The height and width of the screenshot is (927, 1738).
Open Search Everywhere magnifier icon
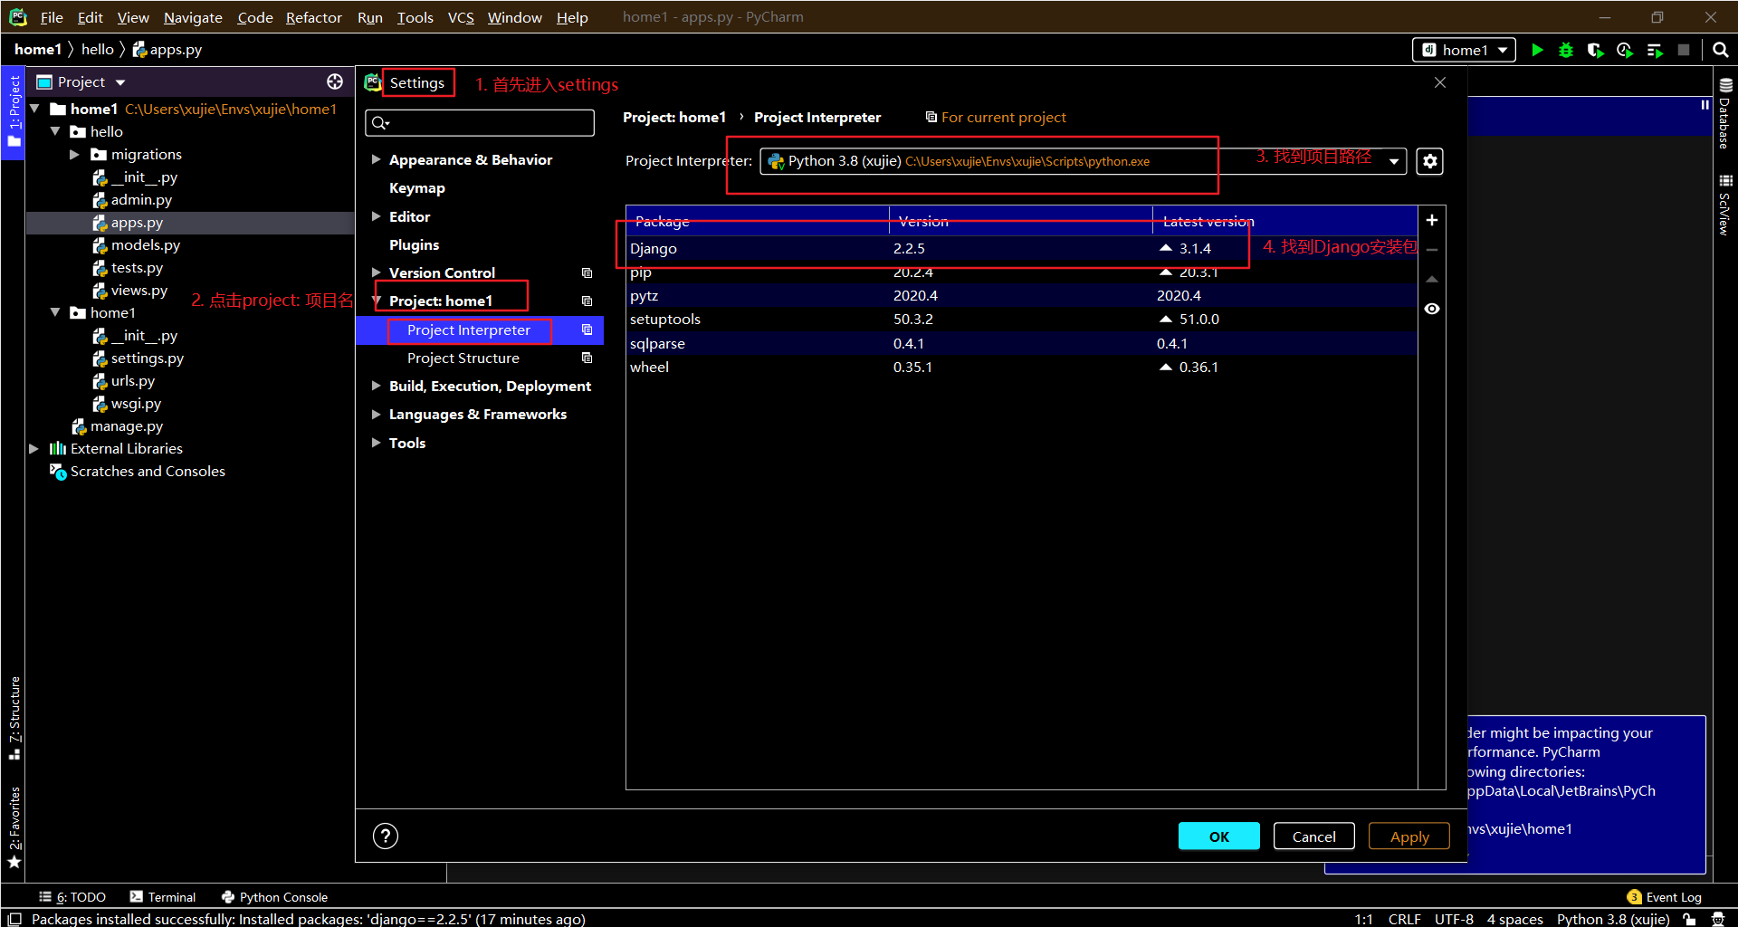tap(1721, 51)
